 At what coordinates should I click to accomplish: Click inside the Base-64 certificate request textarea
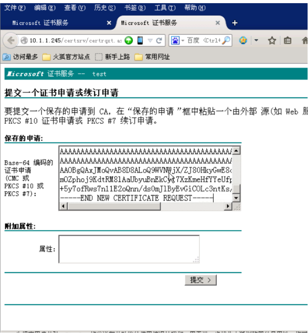pos(146,174)
